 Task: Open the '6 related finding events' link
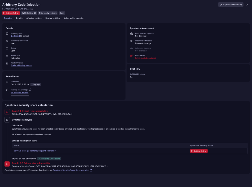point(21,65)
